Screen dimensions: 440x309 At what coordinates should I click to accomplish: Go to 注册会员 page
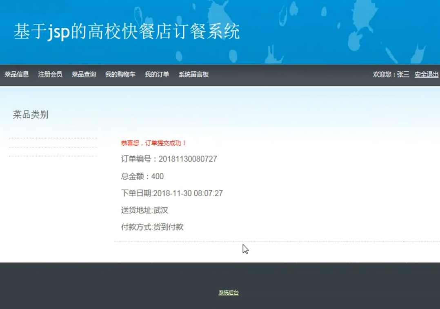click(x=50, y=74)
